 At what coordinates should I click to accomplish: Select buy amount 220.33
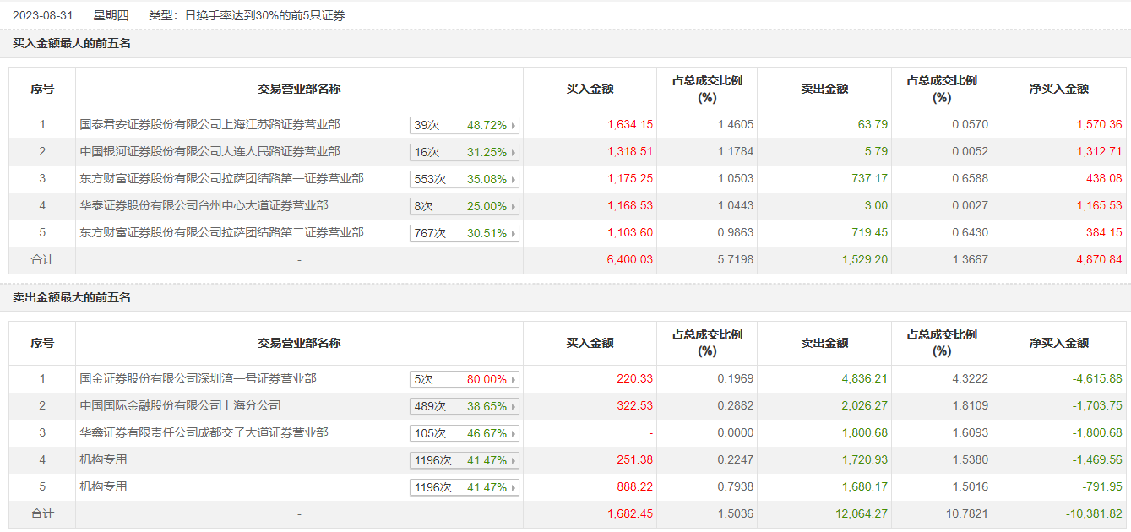635,379
